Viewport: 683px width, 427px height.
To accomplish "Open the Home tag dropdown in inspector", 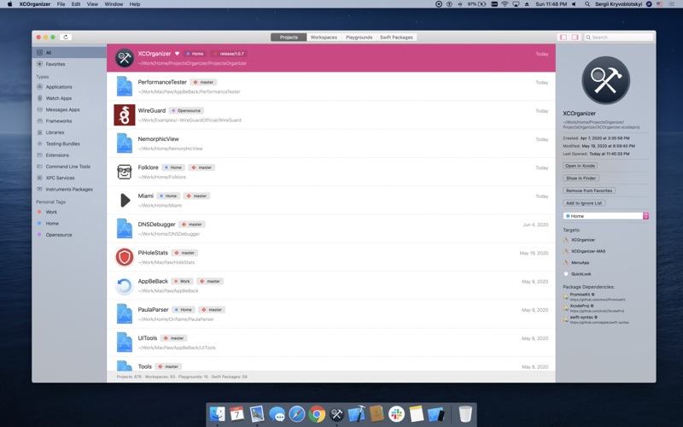I will coord(605,216).
